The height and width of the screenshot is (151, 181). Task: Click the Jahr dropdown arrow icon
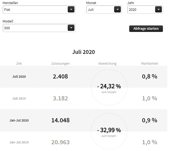pos(158,9)
